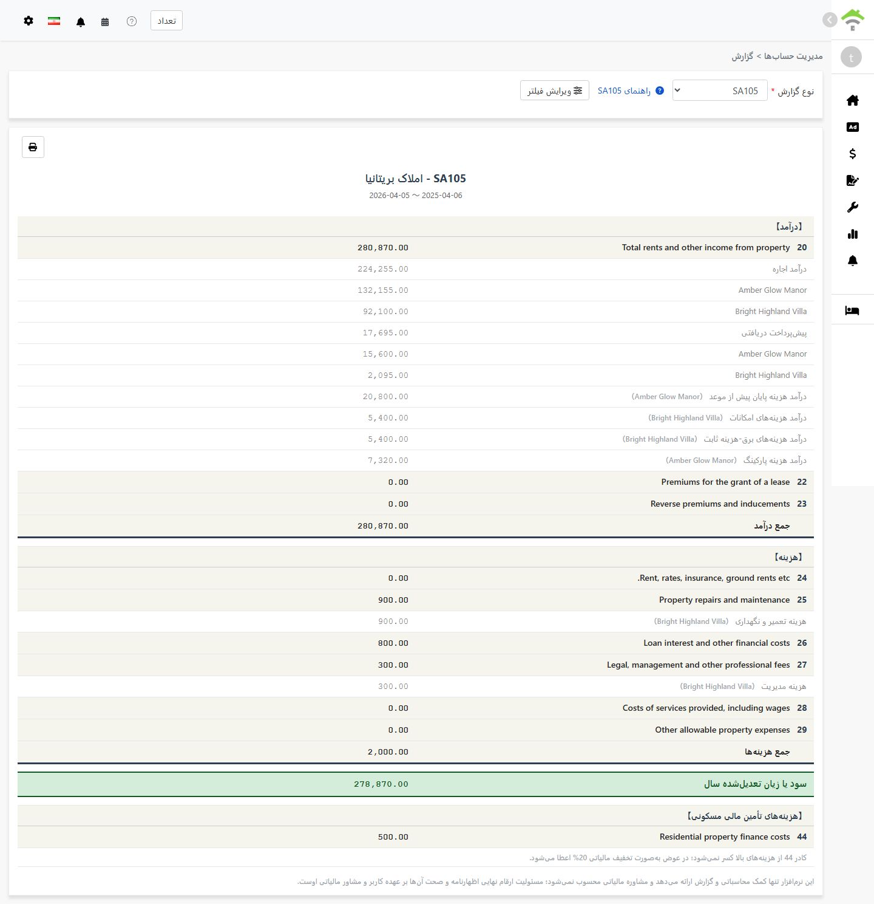This screenshot has height=904, width=874.
Task: Open the home icon in sidebar
Action: pyautogui.click(x=852, y=100)
